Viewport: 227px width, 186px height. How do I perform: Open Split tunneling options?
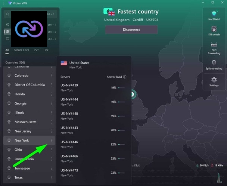point(214,65)
